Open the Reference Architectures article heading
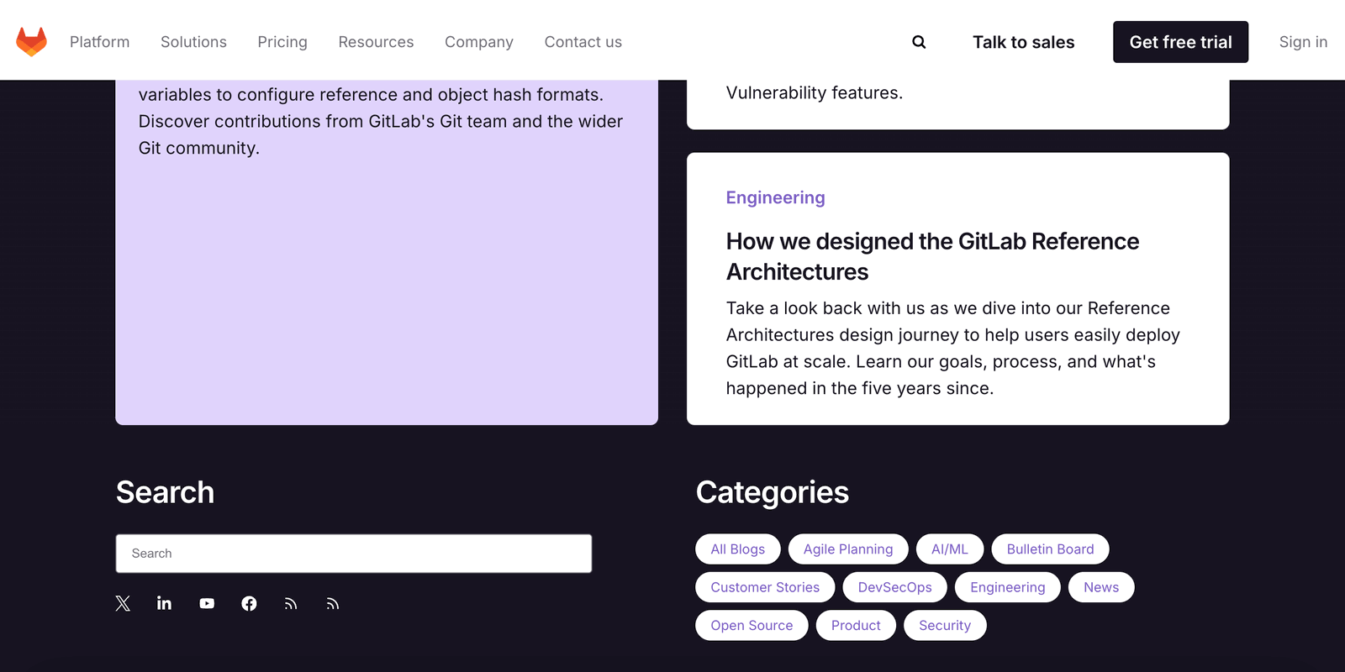This screenshot has width=1345, height=672. (932, 256)
